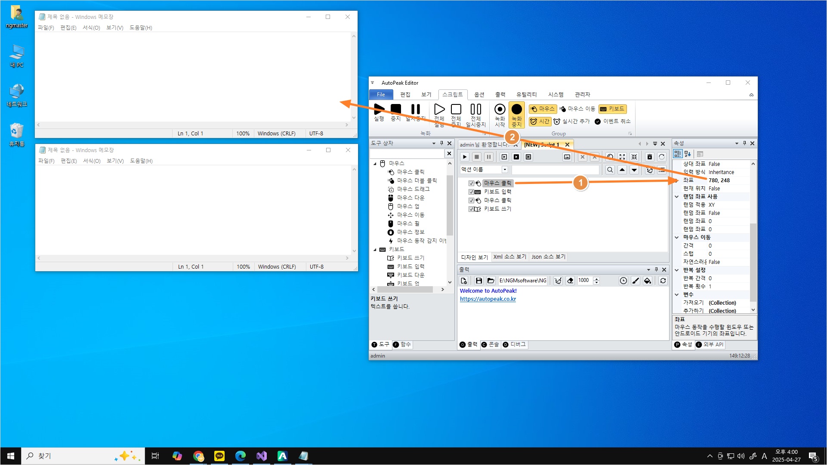Move action down with the down-triangle icon
Screen dimensions: 827x465
[x=634, y=170]
